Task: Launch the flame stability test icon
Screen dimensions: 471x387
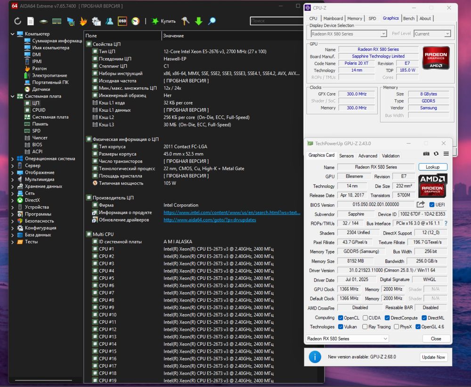Action: [83, 21]
